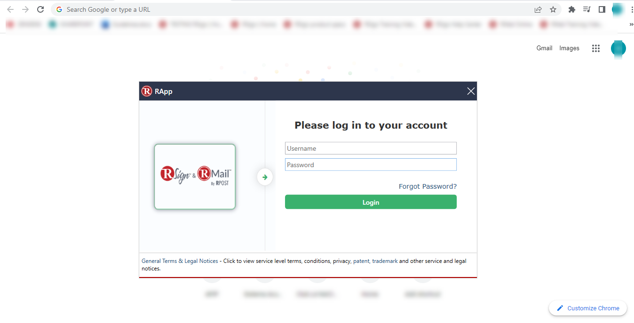Expand the bookmarks overflow chevron

631,24
